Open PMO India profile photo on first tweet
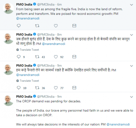The height and width of the screenshot is (128, 136). (8, 8)
